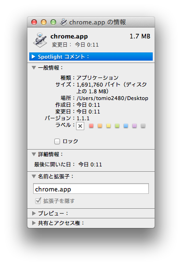Apply the green label color
This screenshot has width=182, height=266.
coord(117,126)
